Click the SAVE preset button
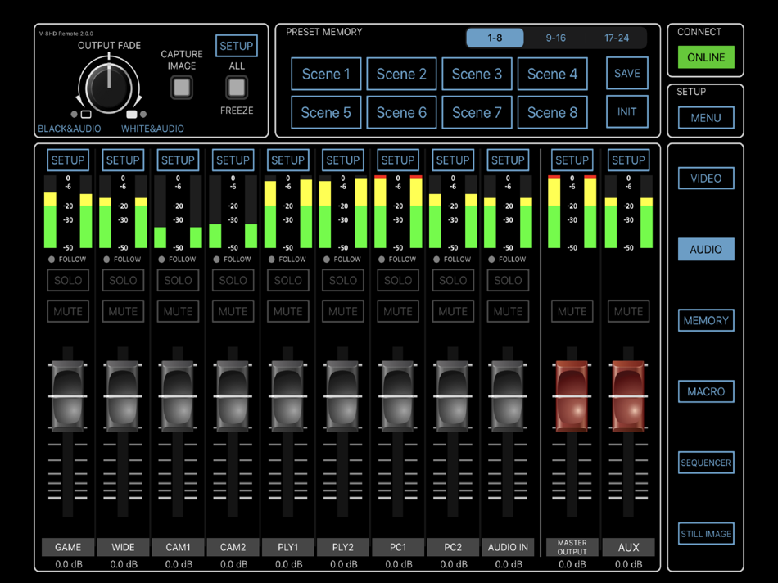Screen dimensions: 778x583 pyautogui.click(x=626, y=74)
